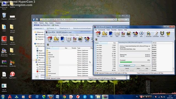Click Mode... button in extraction dialog

tap(139, 68)
